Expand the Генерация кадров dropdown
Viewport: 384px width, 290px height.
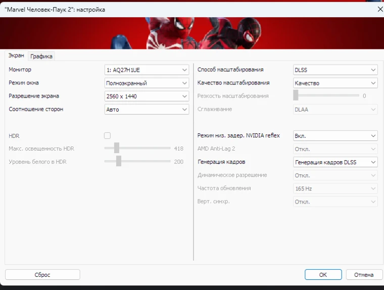[335, 162]
